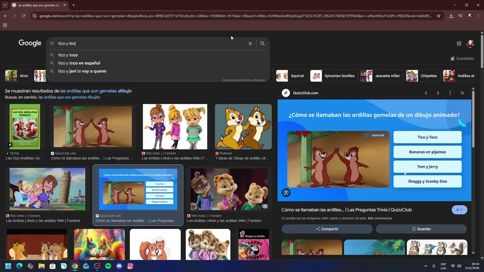
Task: Click the Google logo
Action: tap(30, 43)
